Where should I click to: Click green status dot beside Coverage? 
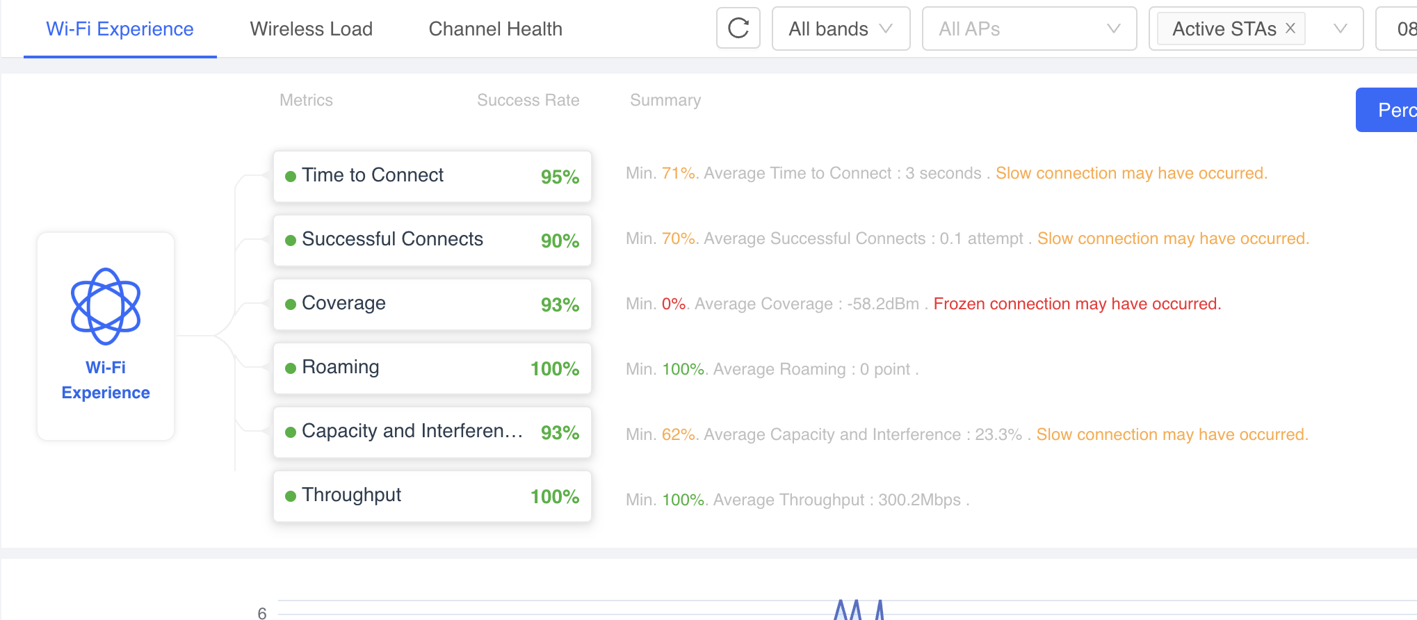click(x=291, y=304)
